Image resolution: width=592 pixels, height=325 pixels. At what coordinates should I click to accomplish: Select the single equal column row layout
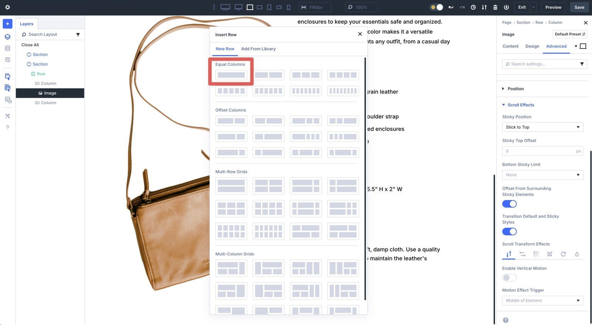[231, 75]
